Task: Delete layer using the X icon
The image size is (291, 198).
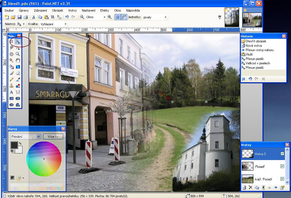Action: pos(250,188)
